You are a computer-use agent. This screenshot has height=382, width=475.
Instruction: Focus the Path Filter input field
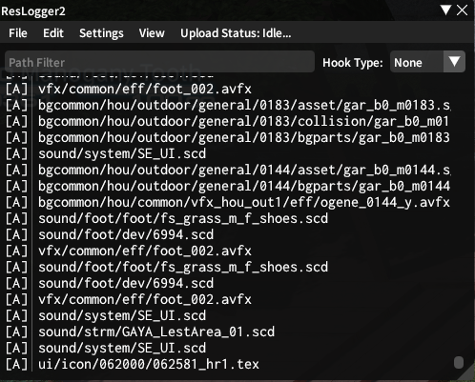coord(159,62)
